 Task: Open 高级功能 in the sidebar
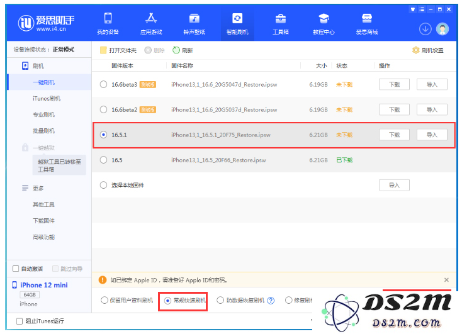[43, 237]
